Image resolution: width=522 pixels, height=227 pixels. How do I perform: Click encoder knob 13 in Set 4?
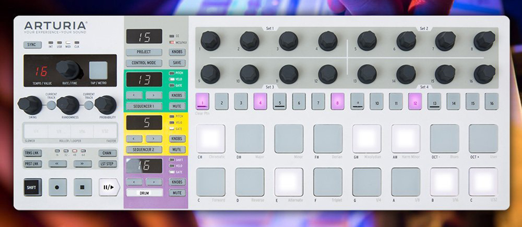[367, 74]
